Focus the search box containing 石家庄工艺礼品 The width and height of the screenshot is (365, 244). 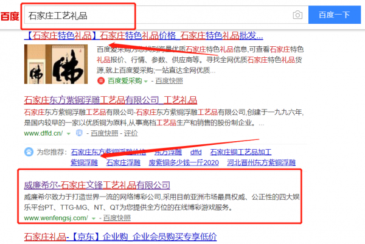[158, 15]
